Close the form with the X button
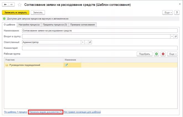183x117 pixels. [x=180, y=4]
